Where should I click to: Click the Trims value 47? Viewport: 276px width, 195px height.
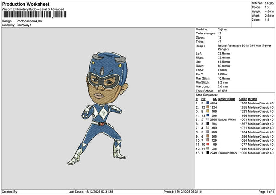[219, 42]
